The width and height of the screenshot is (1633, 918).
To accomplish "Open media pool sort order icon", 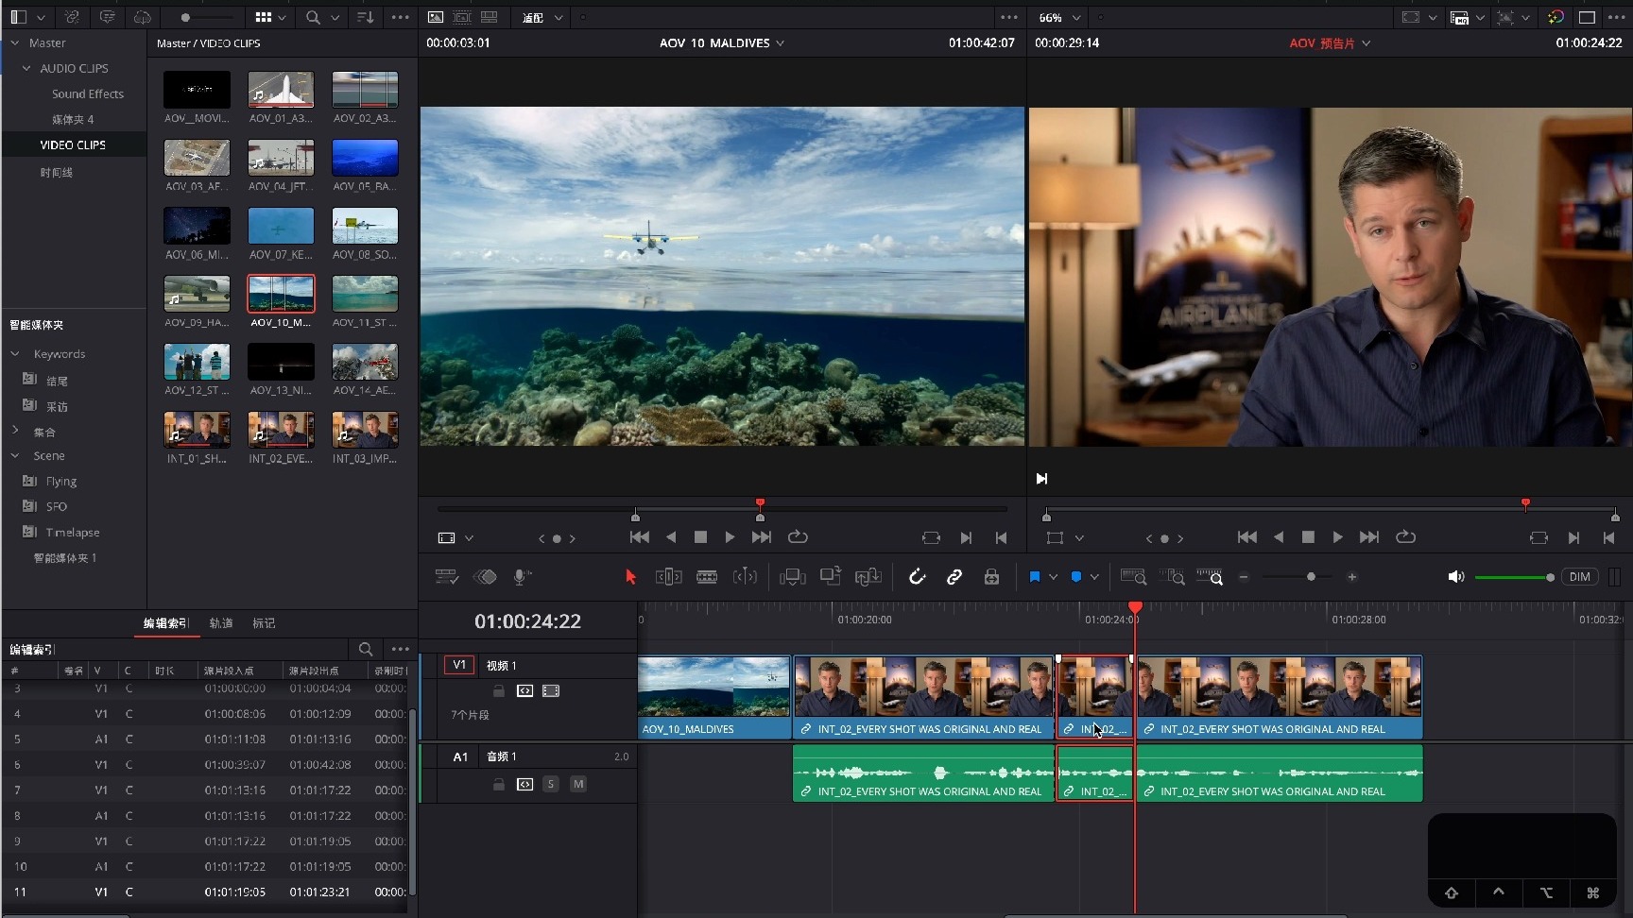I will coord(365,18).
